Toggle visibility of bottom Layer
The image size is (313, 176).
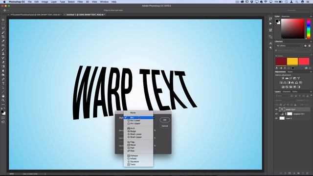click(276, 118)
